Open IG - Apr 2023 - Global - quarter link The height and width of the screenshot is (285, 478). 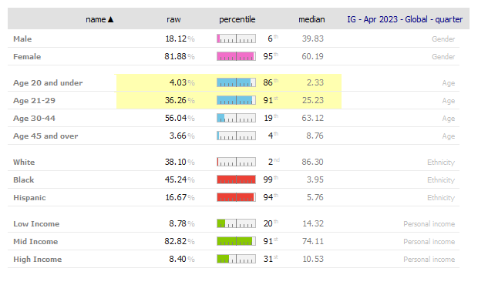tap(405, 19)
